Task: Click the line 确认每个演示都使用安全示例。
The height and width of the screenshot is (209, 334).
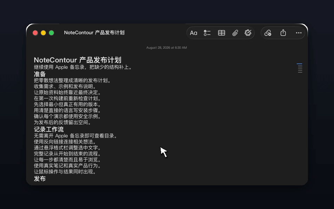Action: tap(68, 116)
